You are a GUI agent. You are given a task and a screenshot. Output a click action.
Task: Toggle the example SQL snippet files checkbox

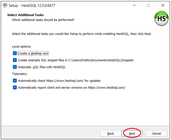point(15,60)
